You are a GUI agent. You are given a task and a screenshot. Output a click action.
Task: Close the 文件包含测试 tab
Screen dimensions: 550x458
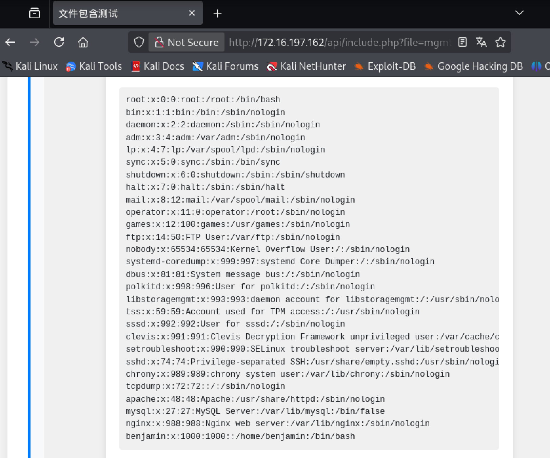coord(192,13)
